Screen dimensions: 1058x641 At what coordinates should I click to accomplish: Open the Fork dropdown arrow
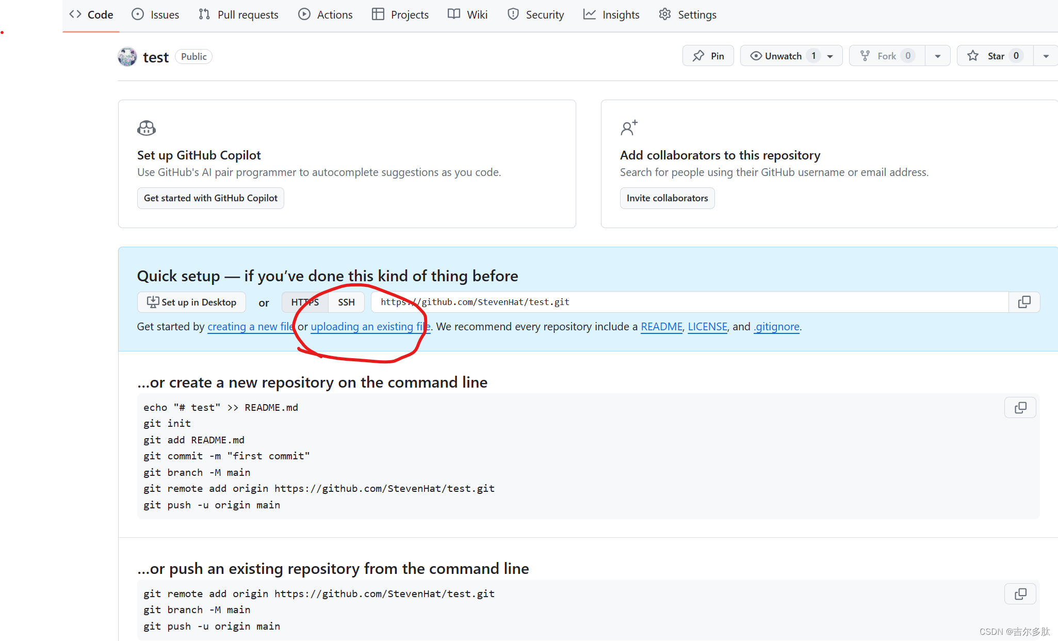938,56
